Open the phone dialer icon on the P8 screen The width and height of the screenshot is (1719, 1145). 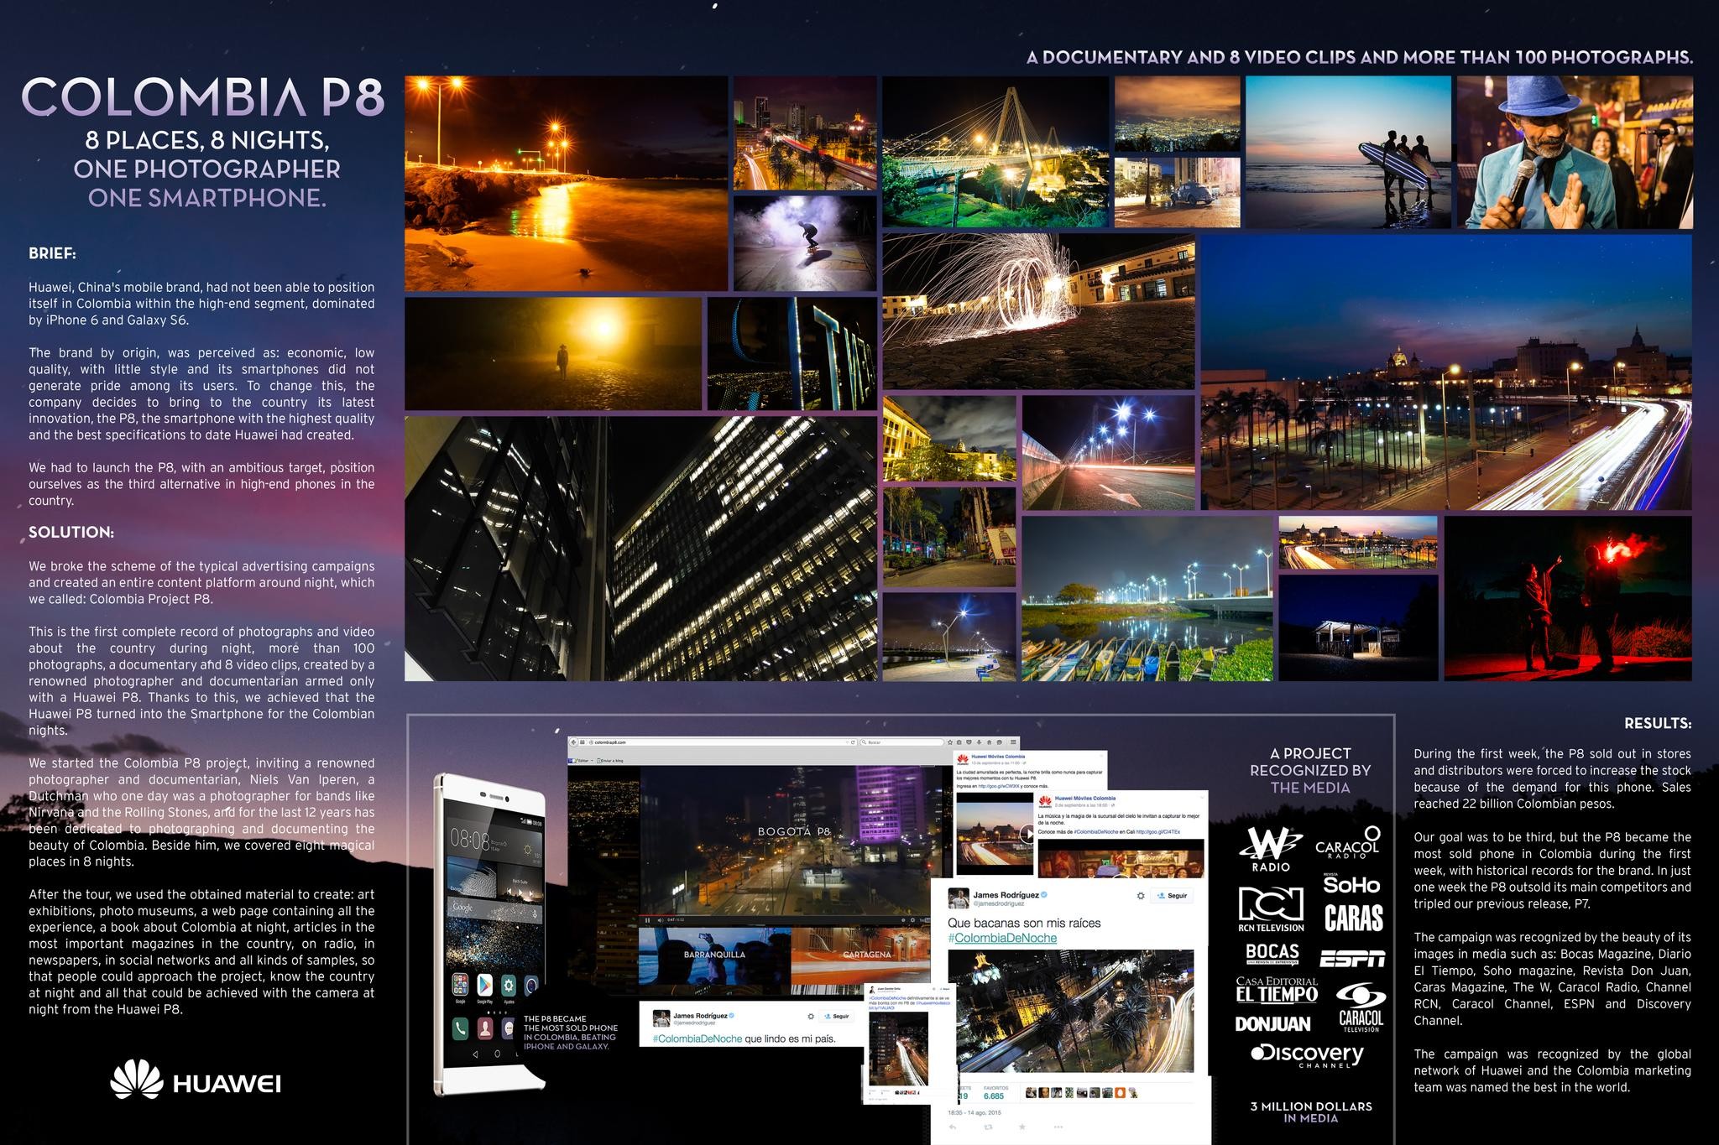tap(461, 1028)
